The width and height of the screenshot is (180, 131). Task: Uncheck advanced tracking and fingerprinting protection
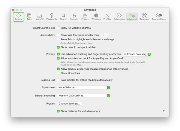[58, 54]
